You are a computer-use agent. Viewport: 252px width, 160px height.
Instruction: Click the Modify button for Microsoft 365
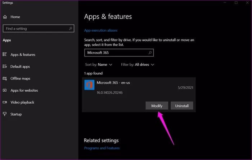tap(157, 106)
